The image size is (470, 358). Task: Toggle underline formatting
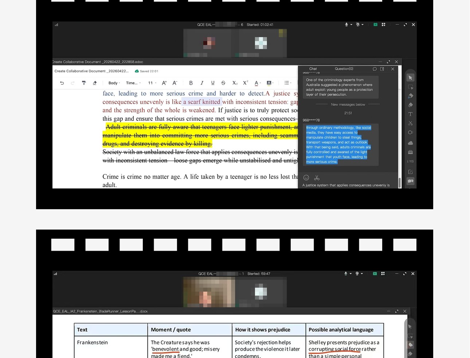[x=213, y=83]
